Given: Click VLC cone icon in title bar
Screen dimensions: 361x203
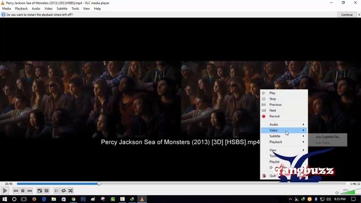Looking at the screenshot, I should pyautogui.click(x=3, y=3).
